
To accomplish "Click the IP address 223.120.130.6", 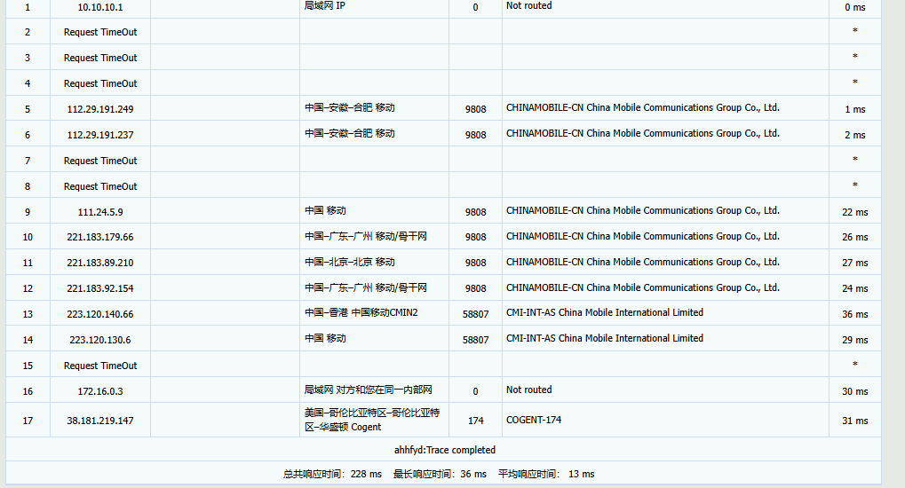I will point(100,341).
